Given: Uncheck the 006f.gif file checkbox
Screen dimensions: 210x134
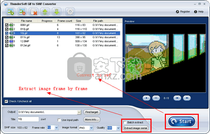Looking at the screenshot, I should 7,25.
